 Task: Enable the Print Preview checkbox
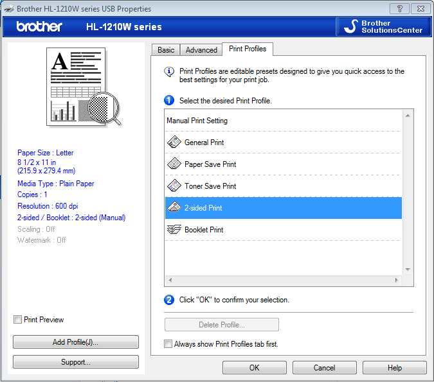point(18,320)
